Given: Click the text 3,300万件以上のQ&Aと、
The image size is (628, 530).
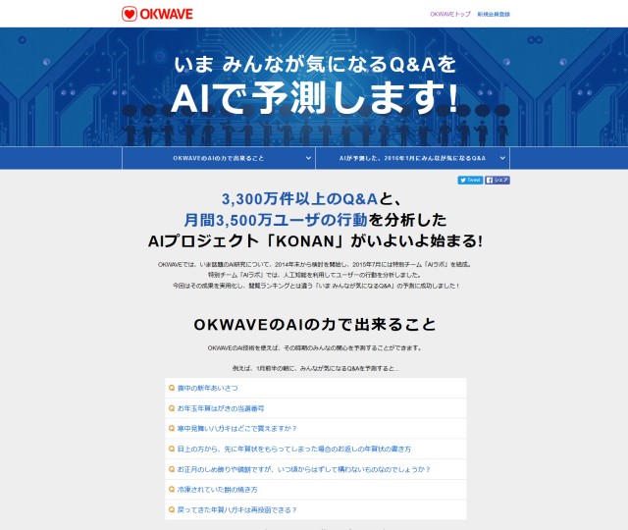Looking at the screenshot, I should pos(312,198).
